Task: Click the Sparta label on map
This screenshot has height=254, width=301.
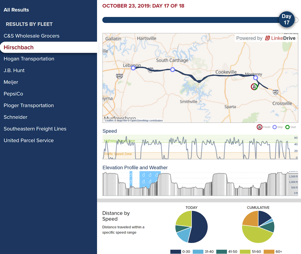Action: coord(230,107)
